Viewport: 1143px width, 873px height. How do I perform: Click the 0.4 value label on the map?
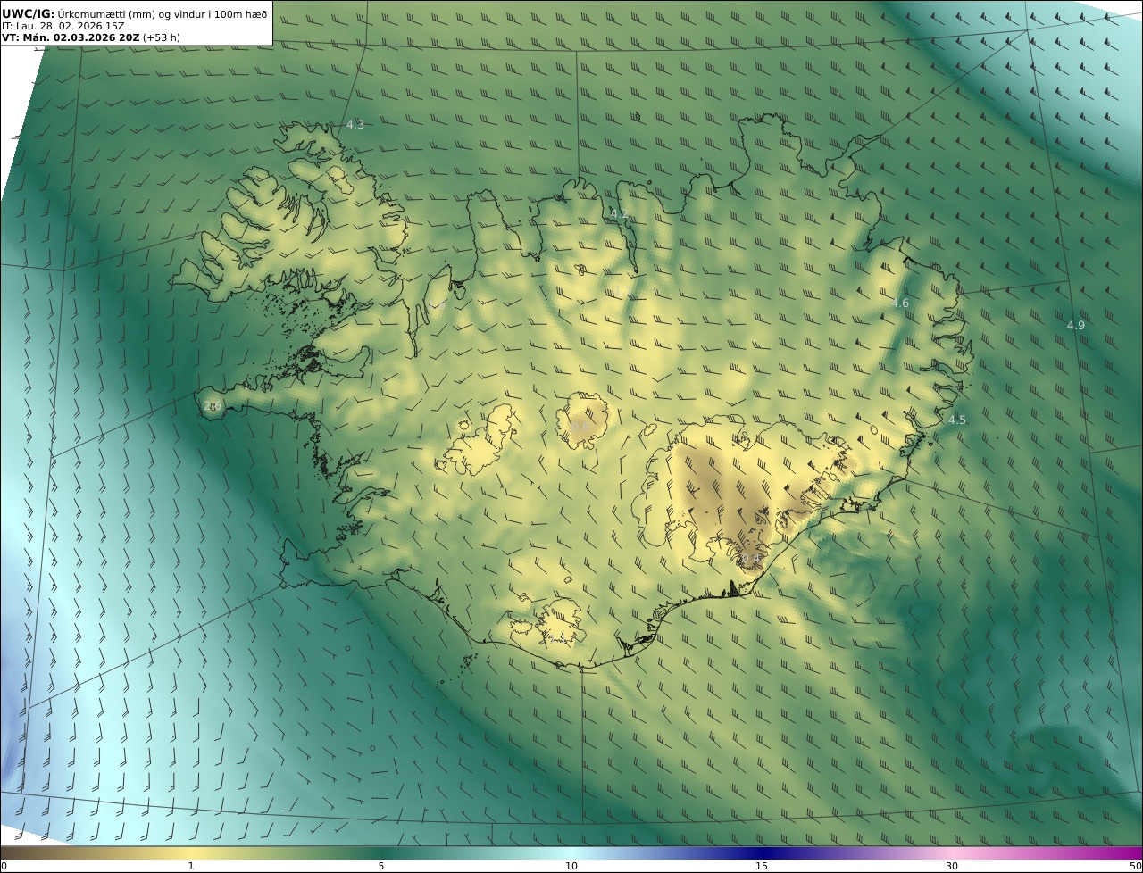coord(750,559)
